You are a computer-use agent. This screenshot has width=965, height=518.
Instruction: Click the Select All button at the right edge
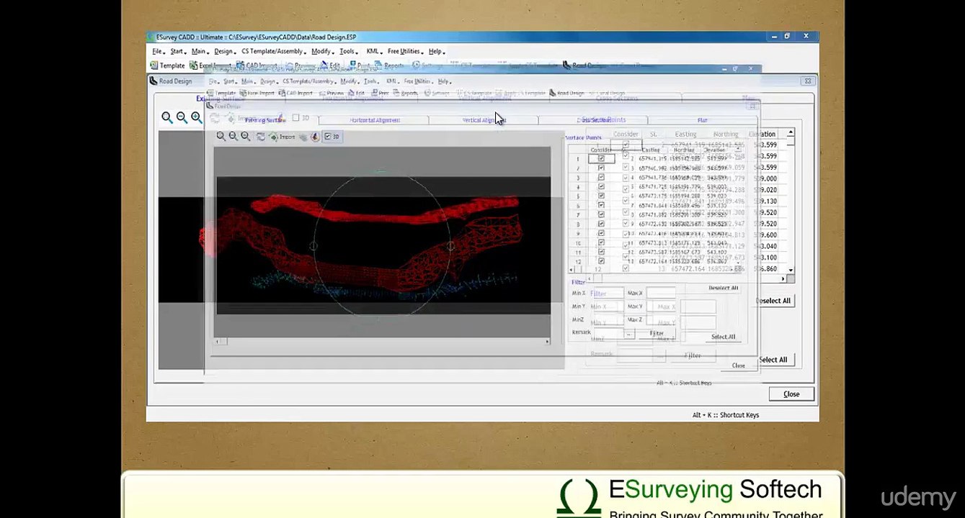(775, 360)
